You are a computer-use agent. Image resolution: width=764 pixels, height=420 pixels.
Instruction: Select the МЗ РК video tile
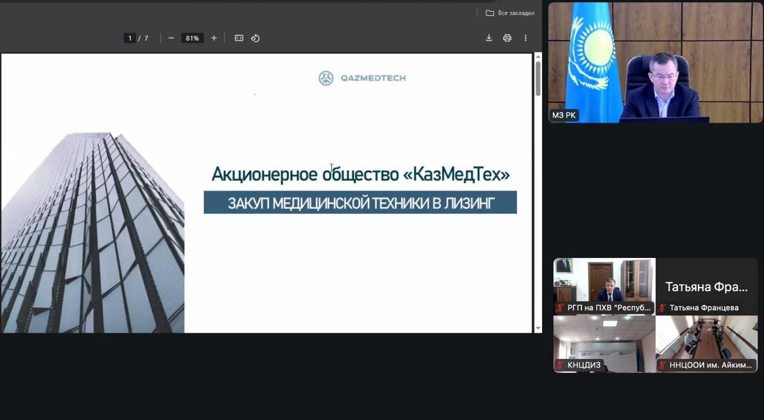[656, 62]
